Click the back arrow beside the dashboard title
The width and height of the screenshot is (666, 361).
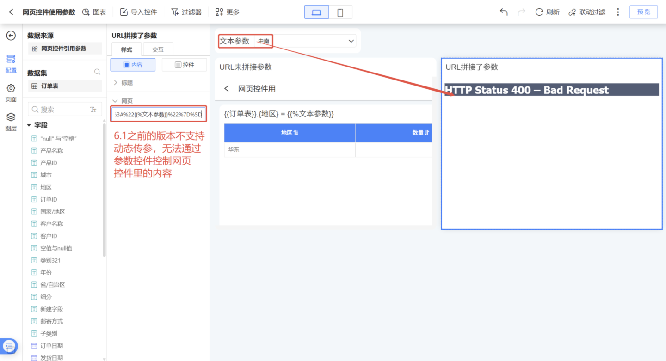point(11,12)
